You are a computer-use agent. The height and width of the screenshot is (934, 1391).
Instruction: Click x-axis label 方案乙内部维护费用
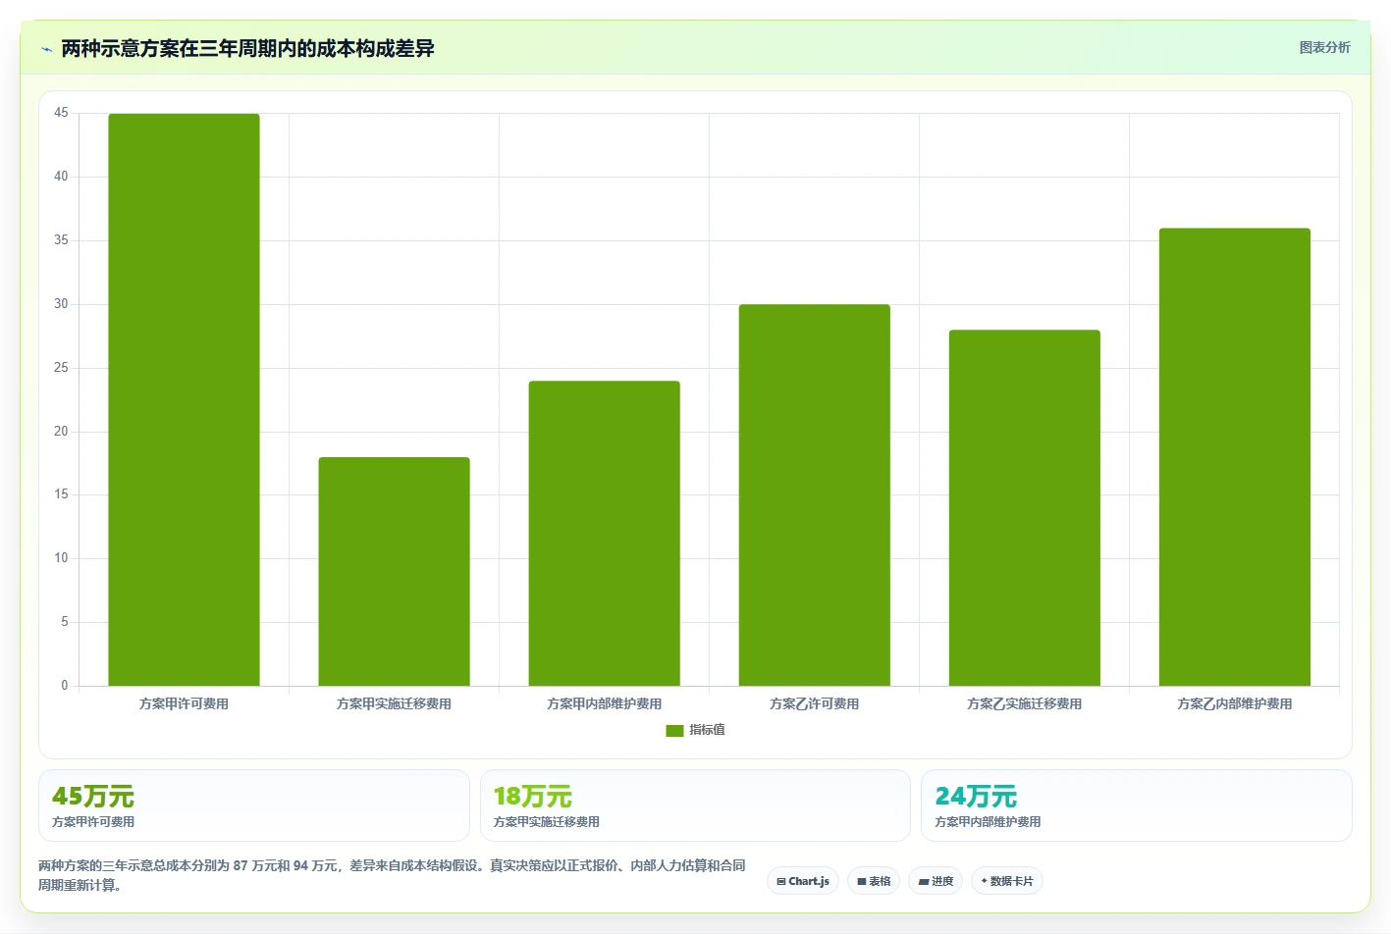1234,704
